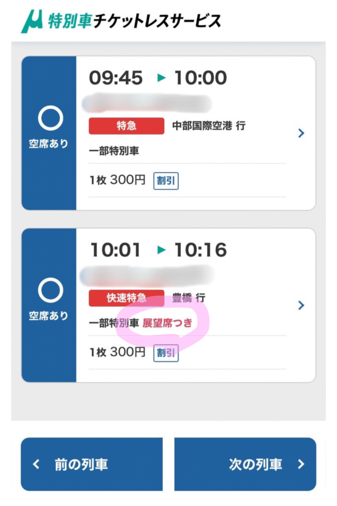Go to 前の列車 previous train
This screenshot has width=337, height=506.
(91, 464)
